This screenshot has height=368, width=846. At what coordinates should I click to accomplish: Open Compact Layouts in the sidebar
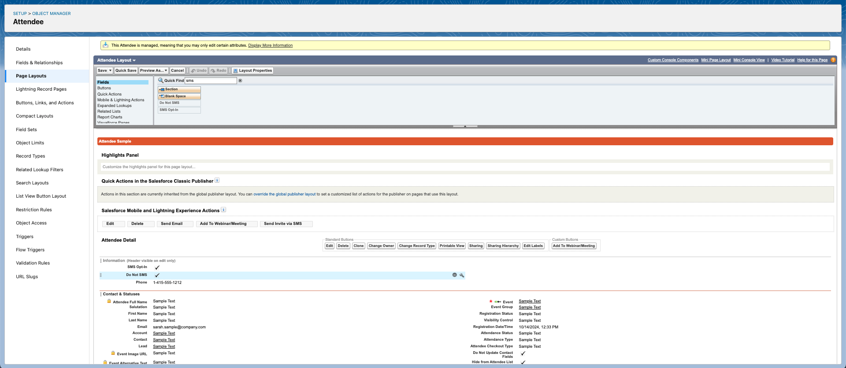(34, 116)
